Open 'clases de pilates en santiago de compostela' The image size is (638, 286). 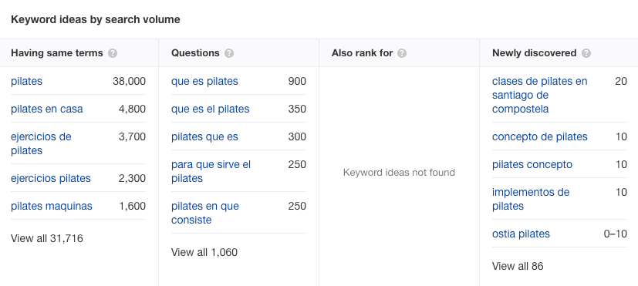[x=540, y=95]
